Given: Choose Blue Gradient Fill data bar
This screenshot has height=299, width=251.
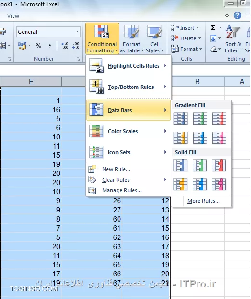Looking at the screenshot, I should point(181,119).
